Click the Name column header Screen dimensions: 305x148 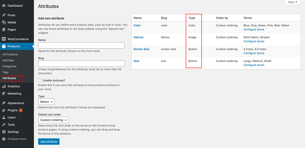[138, 18]
